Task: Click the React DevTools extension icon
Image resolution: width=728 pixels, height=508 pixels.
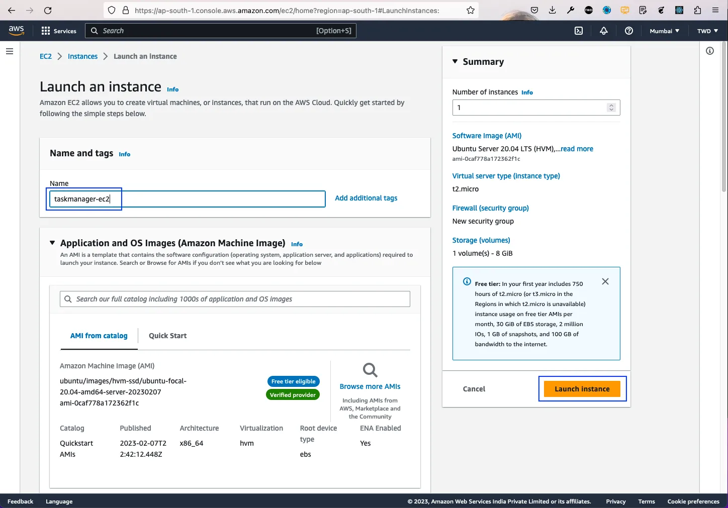Action: pos(679,10)
